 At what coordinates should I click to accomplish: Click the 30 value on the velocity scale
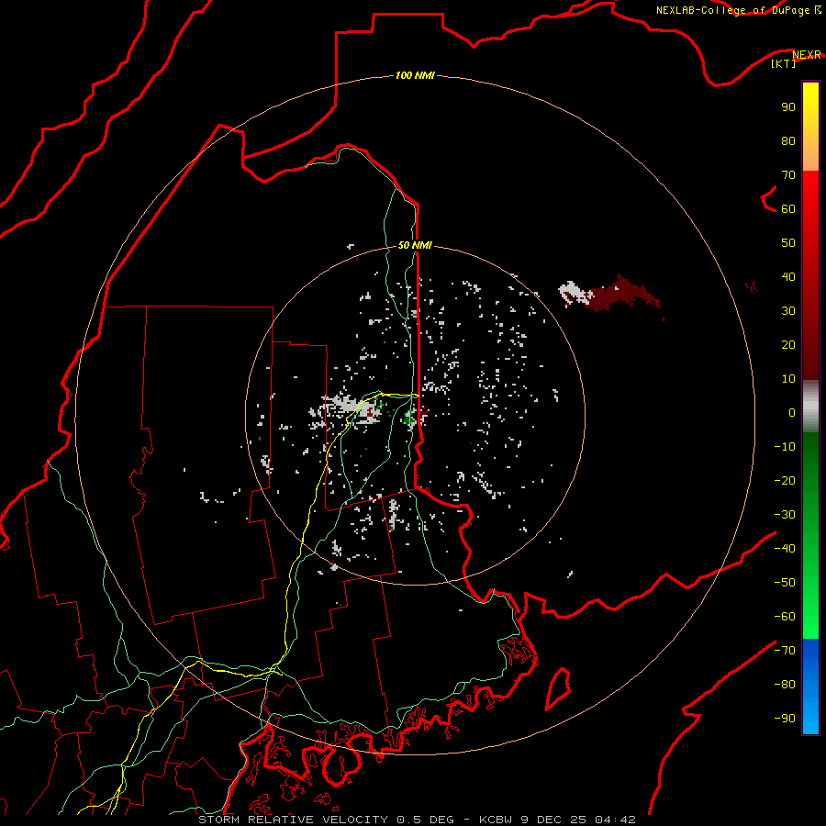tap(788, 311)
